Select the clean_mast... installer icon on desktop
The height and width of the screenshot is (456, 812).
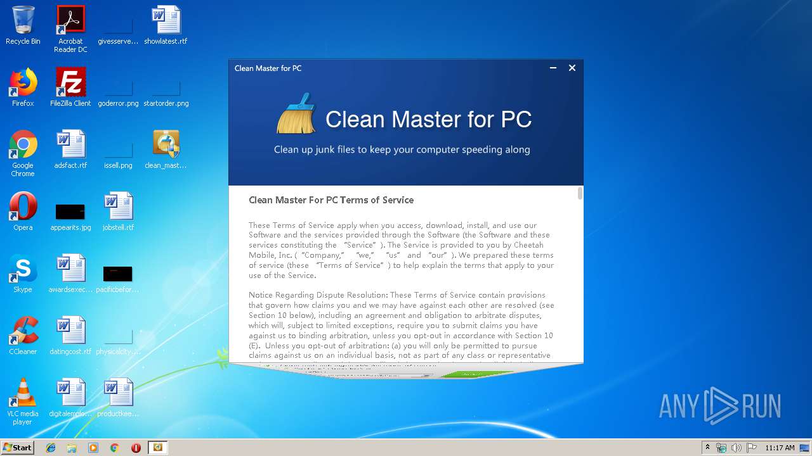(x=166, y=149)
